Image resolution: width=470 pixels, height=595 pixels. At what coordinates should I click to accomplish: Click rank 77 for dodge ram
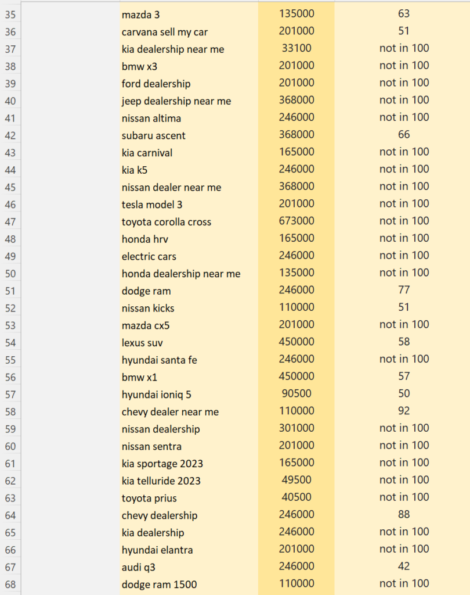(x=404, y=290)
